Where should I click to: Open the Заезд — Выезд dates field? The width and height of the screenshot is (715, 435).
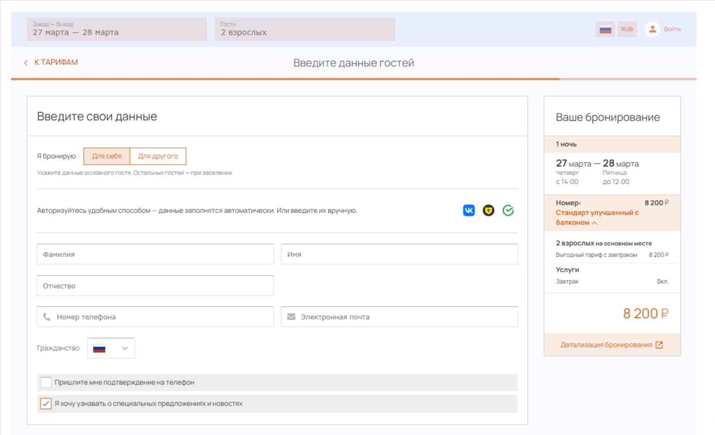point(116,29)
